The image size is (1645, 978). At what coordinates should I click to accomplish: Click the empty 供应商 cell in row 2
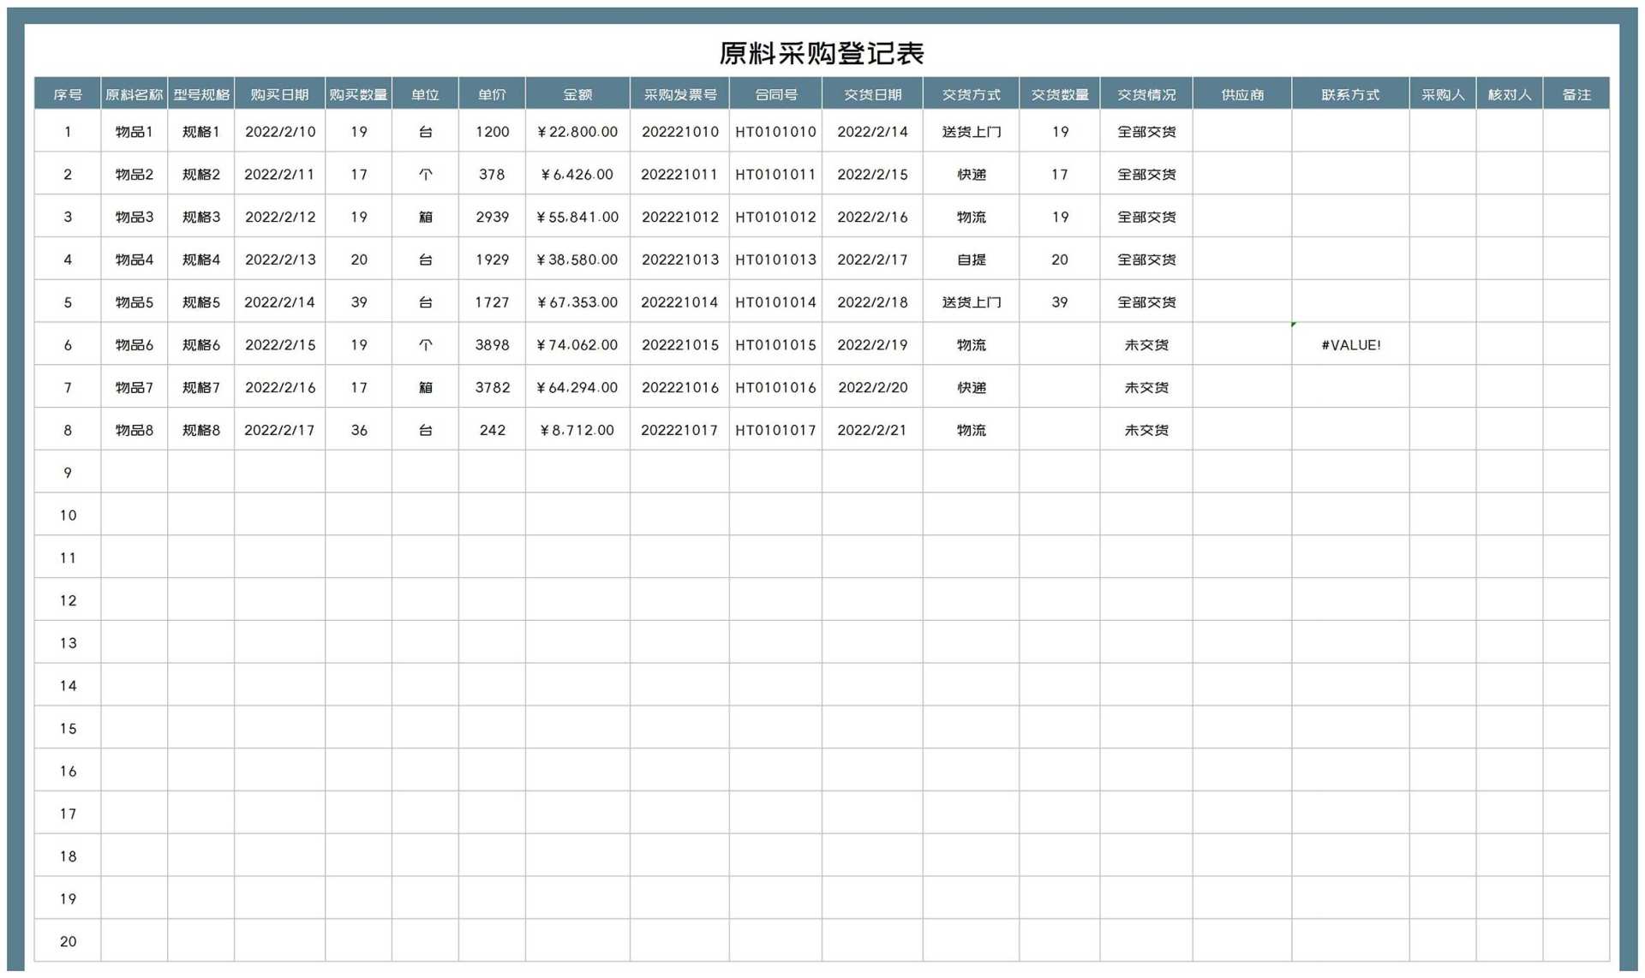(1242, 175)
